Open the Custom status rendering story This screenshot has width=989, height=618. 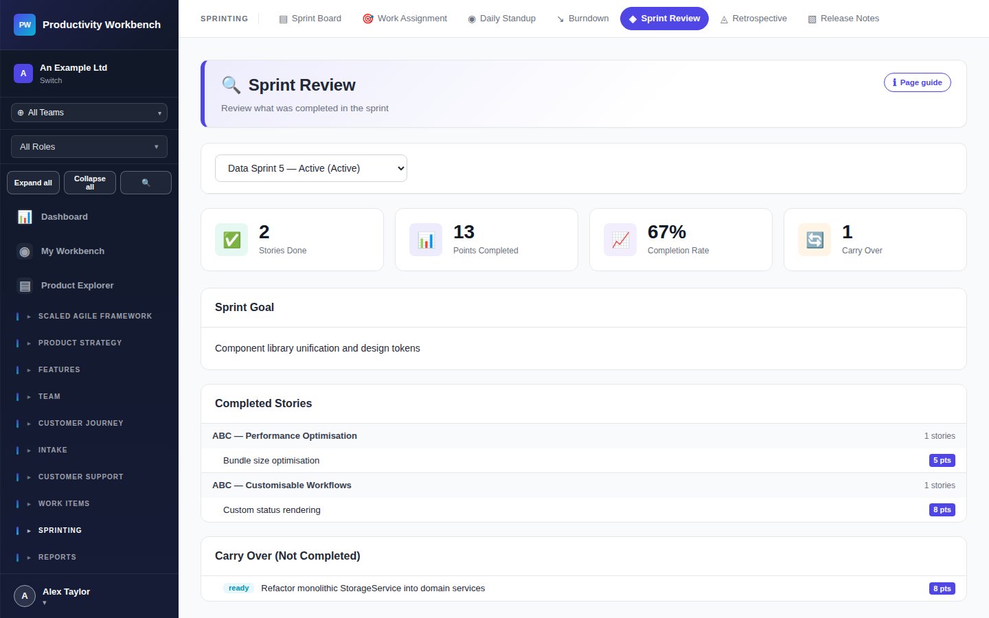pos(584,510)
